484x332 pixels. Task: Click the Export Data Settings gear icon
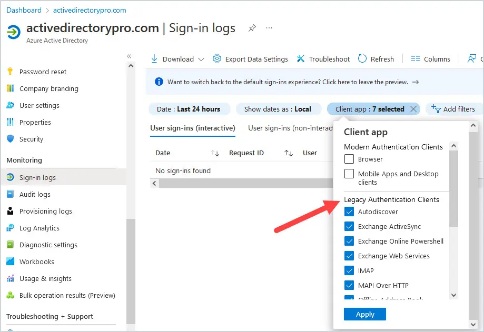point(217,58)
